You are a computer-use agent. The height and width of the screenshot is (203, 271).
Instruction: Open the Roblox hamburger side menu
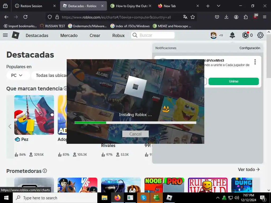coord(5,35)
